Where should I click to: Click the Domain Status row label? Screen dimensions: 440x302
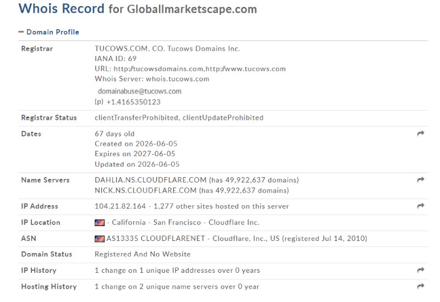coord(47,254)
